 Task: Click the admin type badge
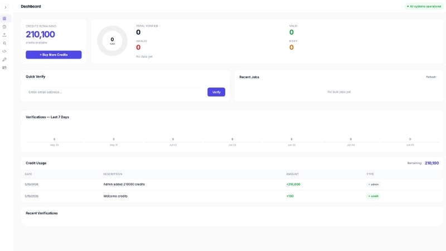tap(374, 185)
